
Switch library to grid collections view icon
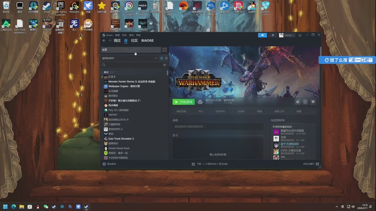coord(164,50)
